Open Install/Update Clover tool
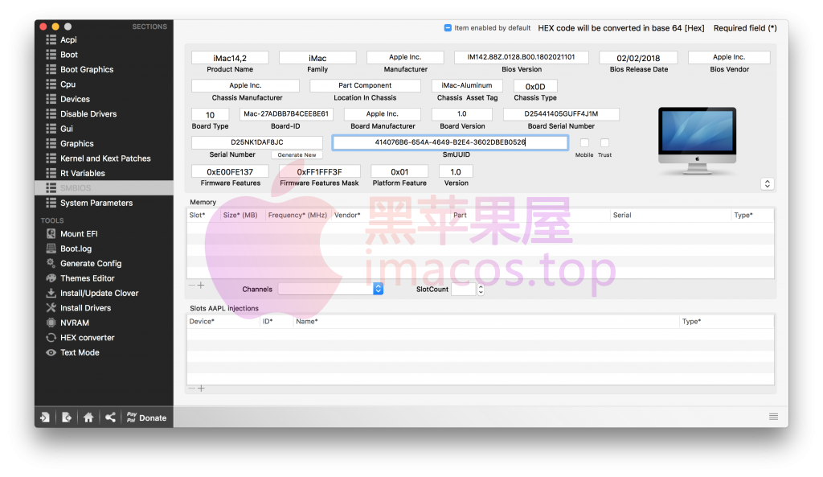Screen dimensions: 823x477 pyautogui.click(x=104, y=293)
